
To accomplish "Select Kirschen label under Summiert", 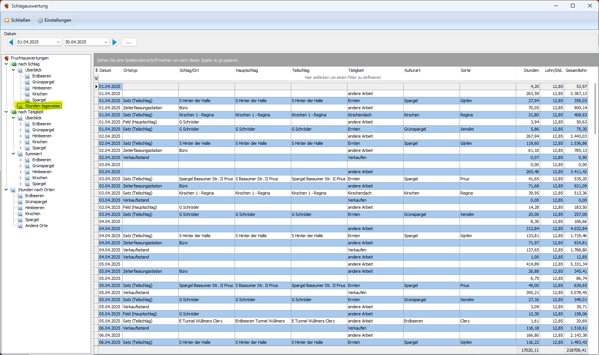I will (40, 178).
